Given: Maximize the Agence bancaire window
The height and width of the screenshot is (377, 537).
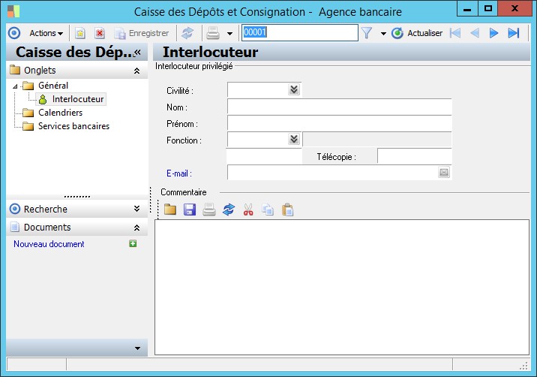Looking at the screenshot, I should (x=488, y=8).
